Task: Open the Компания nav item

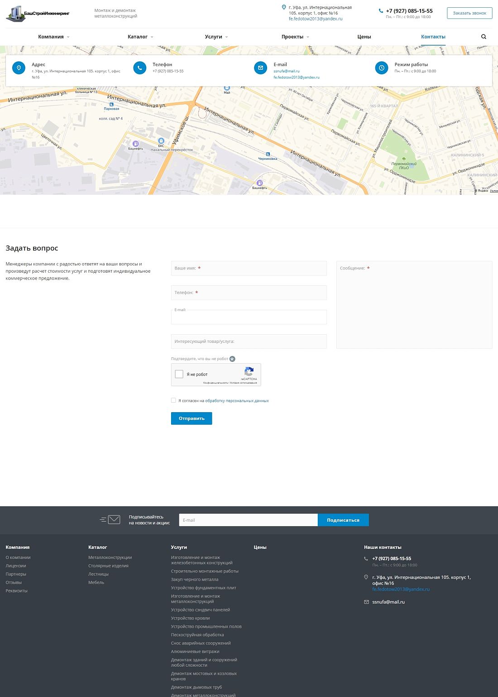Action: pos(51,37)
